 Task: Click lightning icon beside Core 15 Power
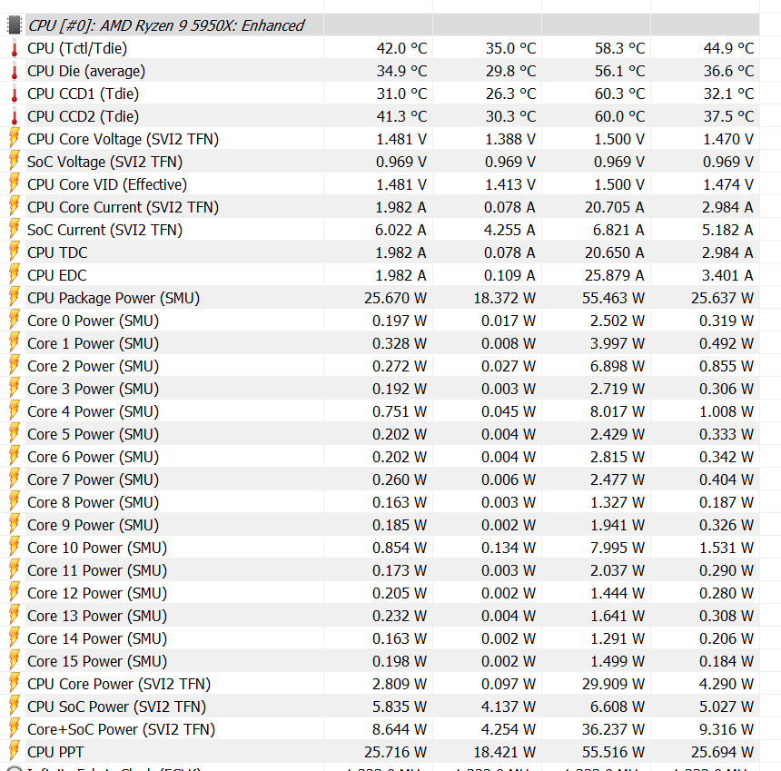(15, 661)
